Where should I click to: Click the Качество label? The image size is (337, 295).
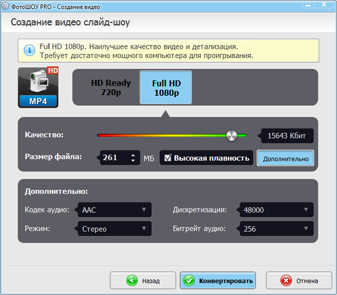44,135
